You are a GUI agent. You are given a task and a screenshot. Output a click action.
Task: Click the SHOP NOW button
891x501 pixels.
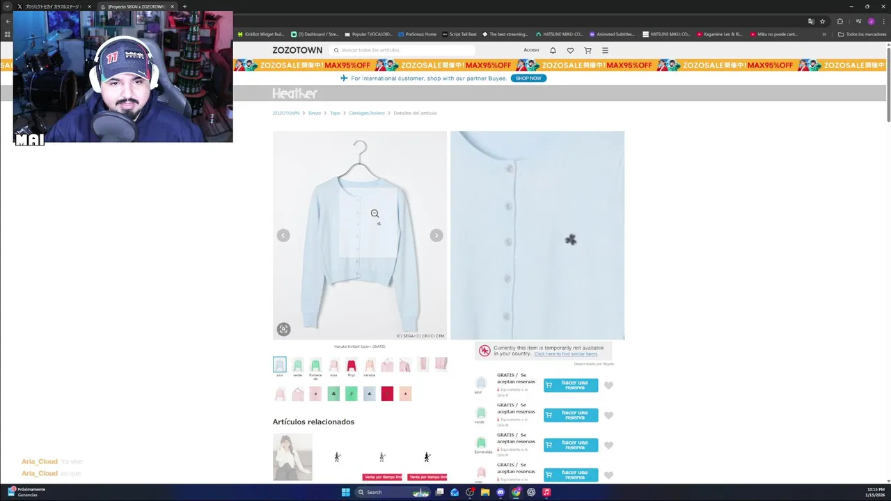(x=528, y=78)
